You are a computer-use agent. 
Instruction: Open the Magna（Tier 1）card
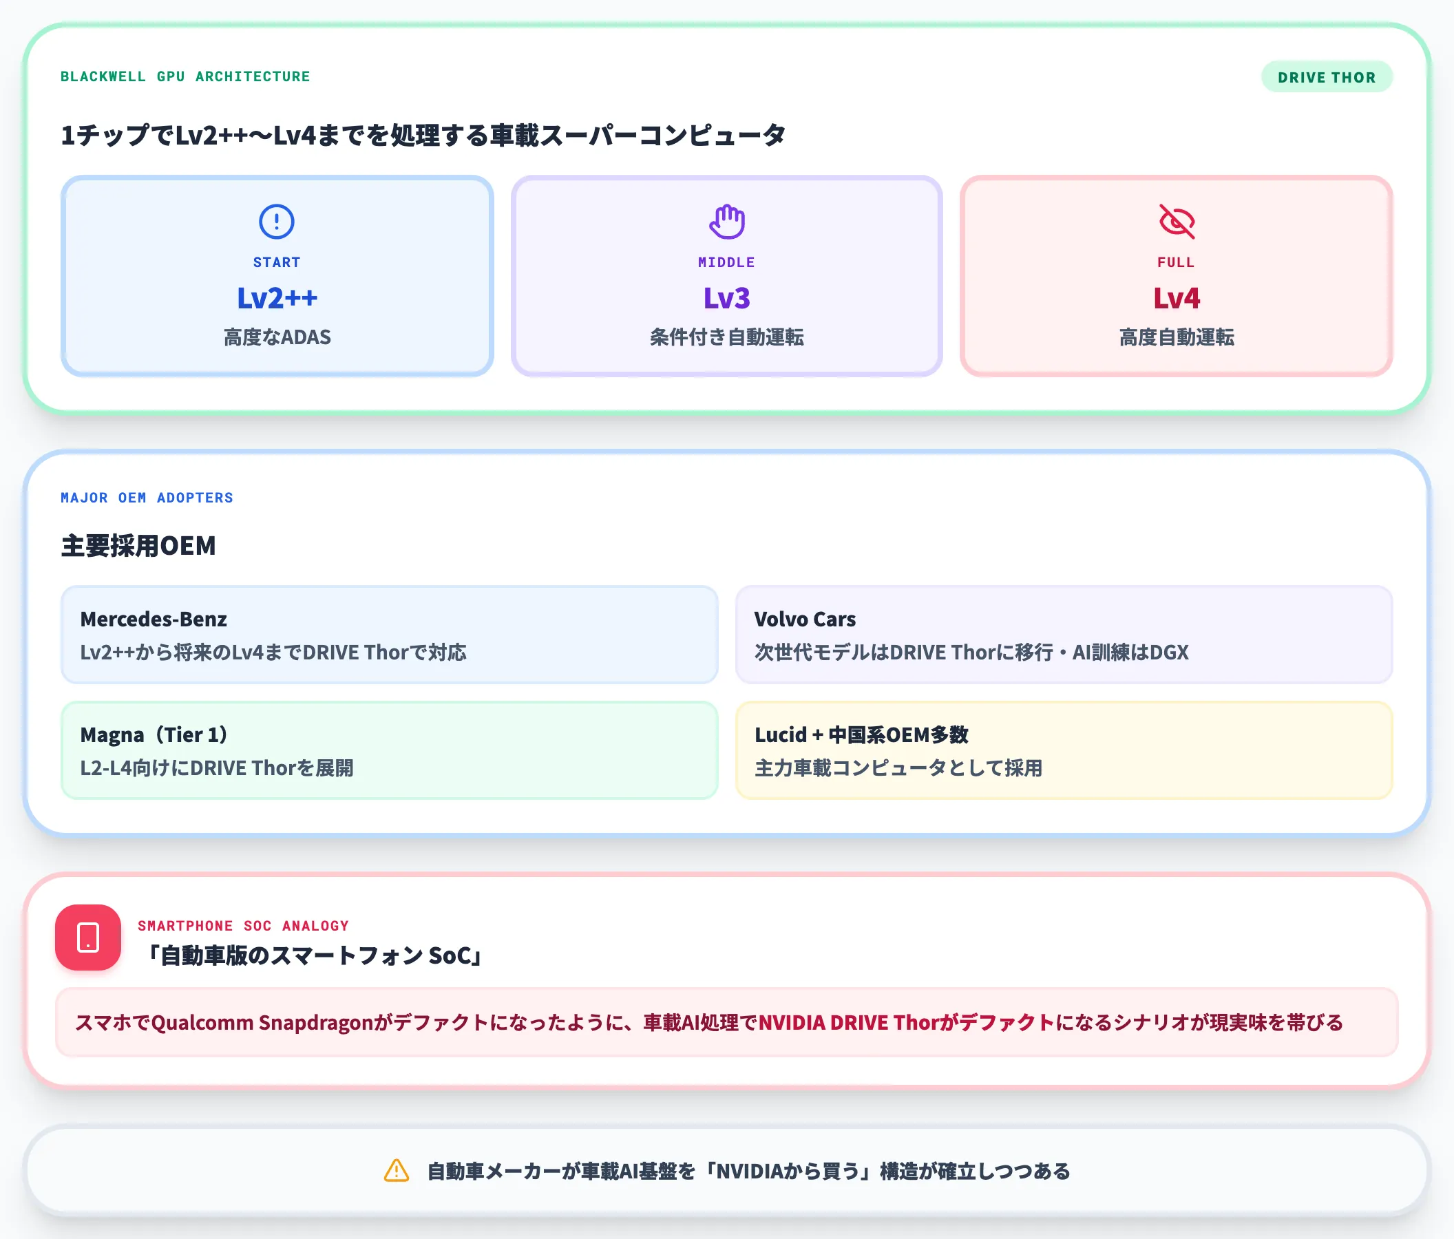pyautogui.click(x=390, y=750)
